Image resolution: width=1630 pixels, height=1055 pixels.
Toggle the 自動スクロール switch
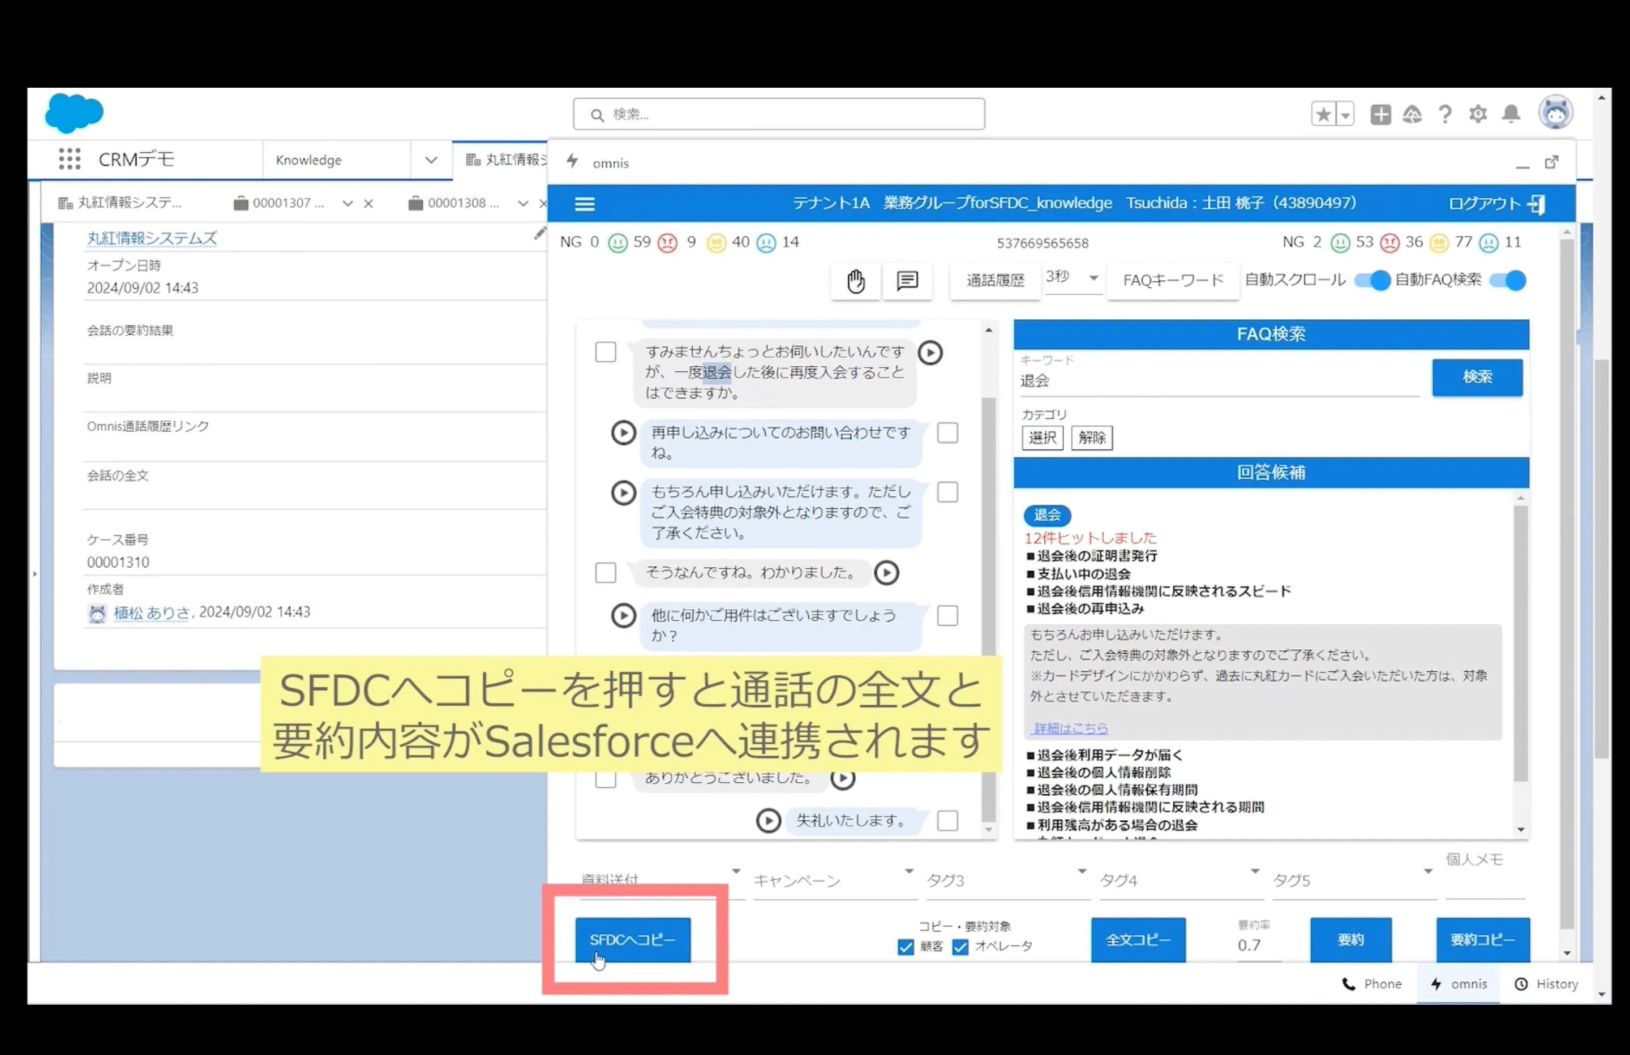coord(1372,280)
